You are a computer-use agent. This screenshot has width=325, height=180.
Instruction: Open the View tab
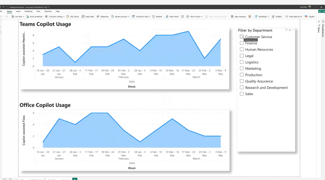[x=38, y=11]
